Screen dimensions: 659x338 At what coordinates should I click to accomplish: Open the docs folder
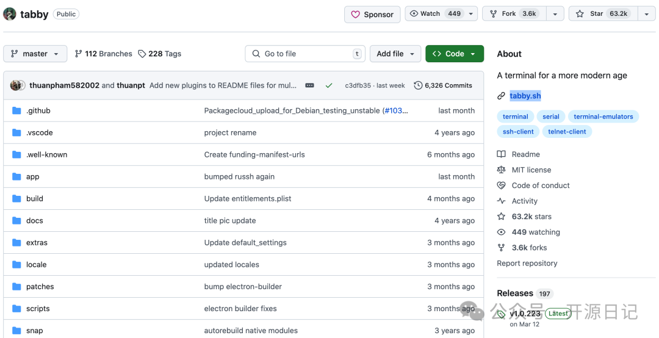34,221
